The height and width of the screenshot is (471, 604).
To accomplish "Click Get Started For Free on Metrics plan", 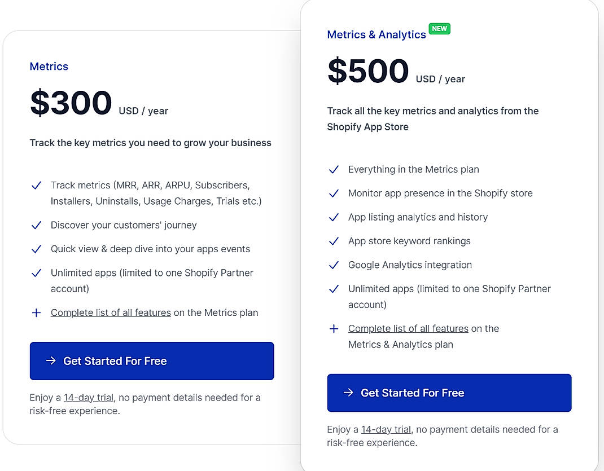I will (x=151, y=361).
